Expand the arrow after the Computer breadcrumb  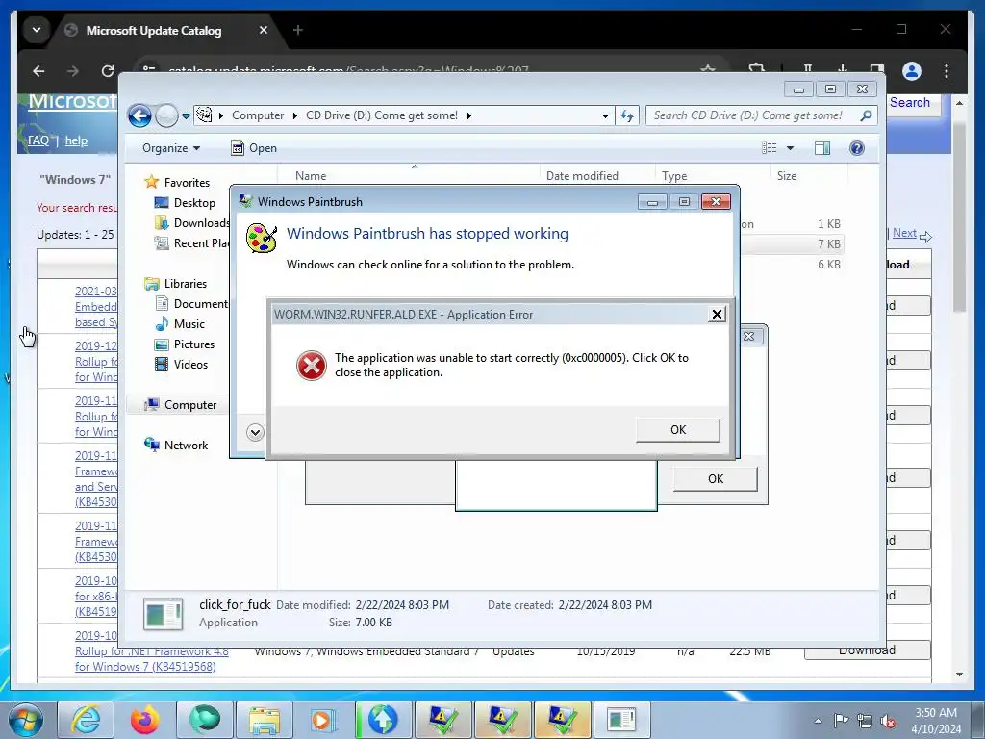coord(294,115)
